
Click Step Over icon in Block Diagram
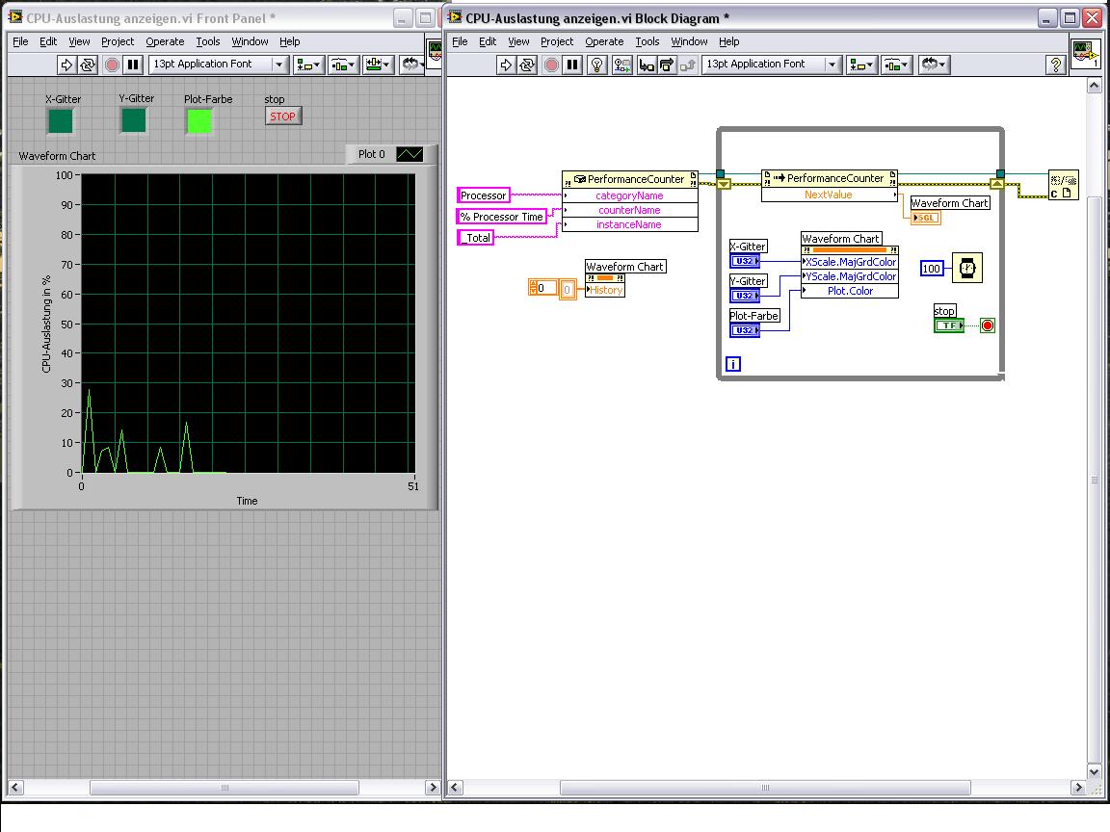(666, 65)
